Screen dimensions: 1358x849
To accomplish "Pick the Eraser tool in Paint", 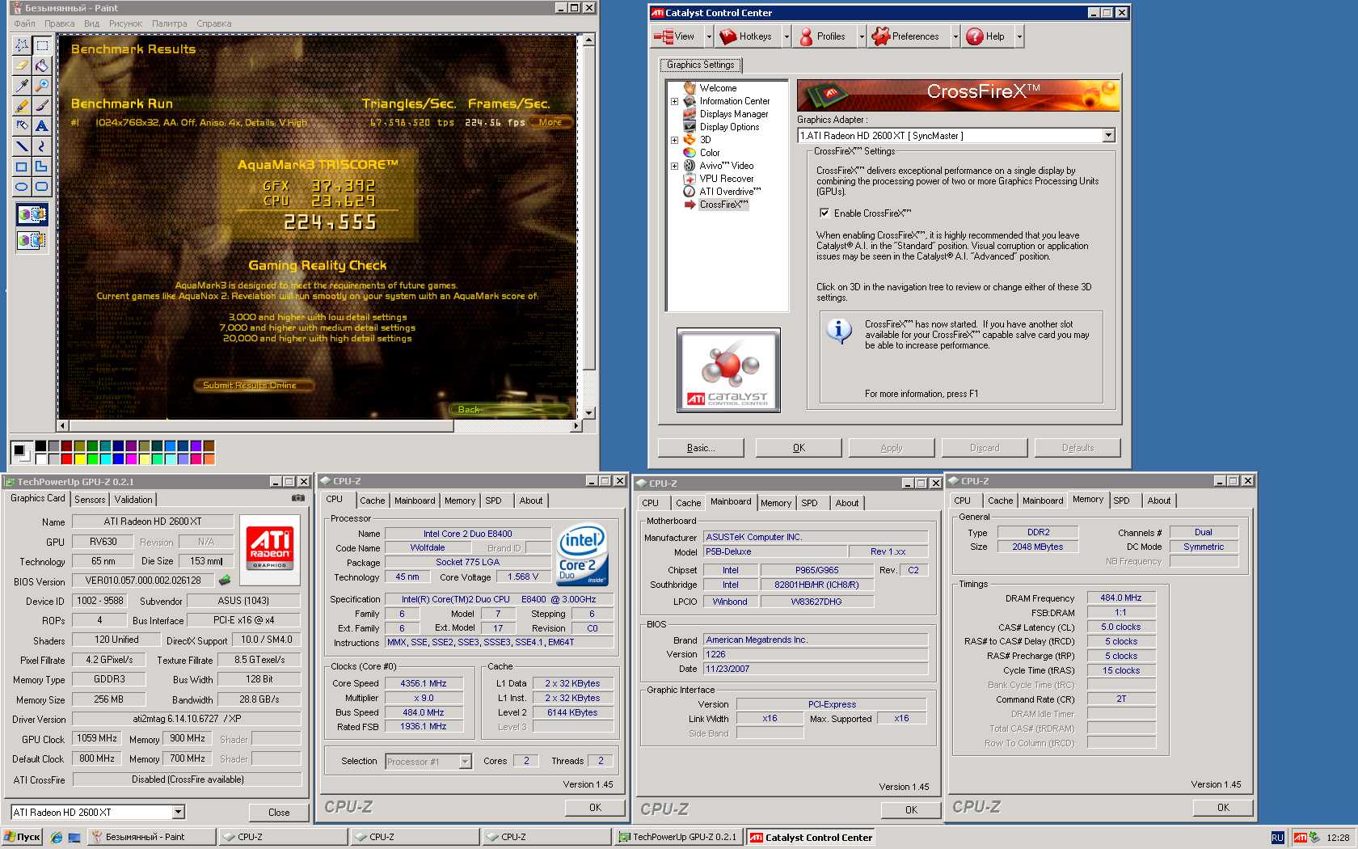I will tap(22, 65).
